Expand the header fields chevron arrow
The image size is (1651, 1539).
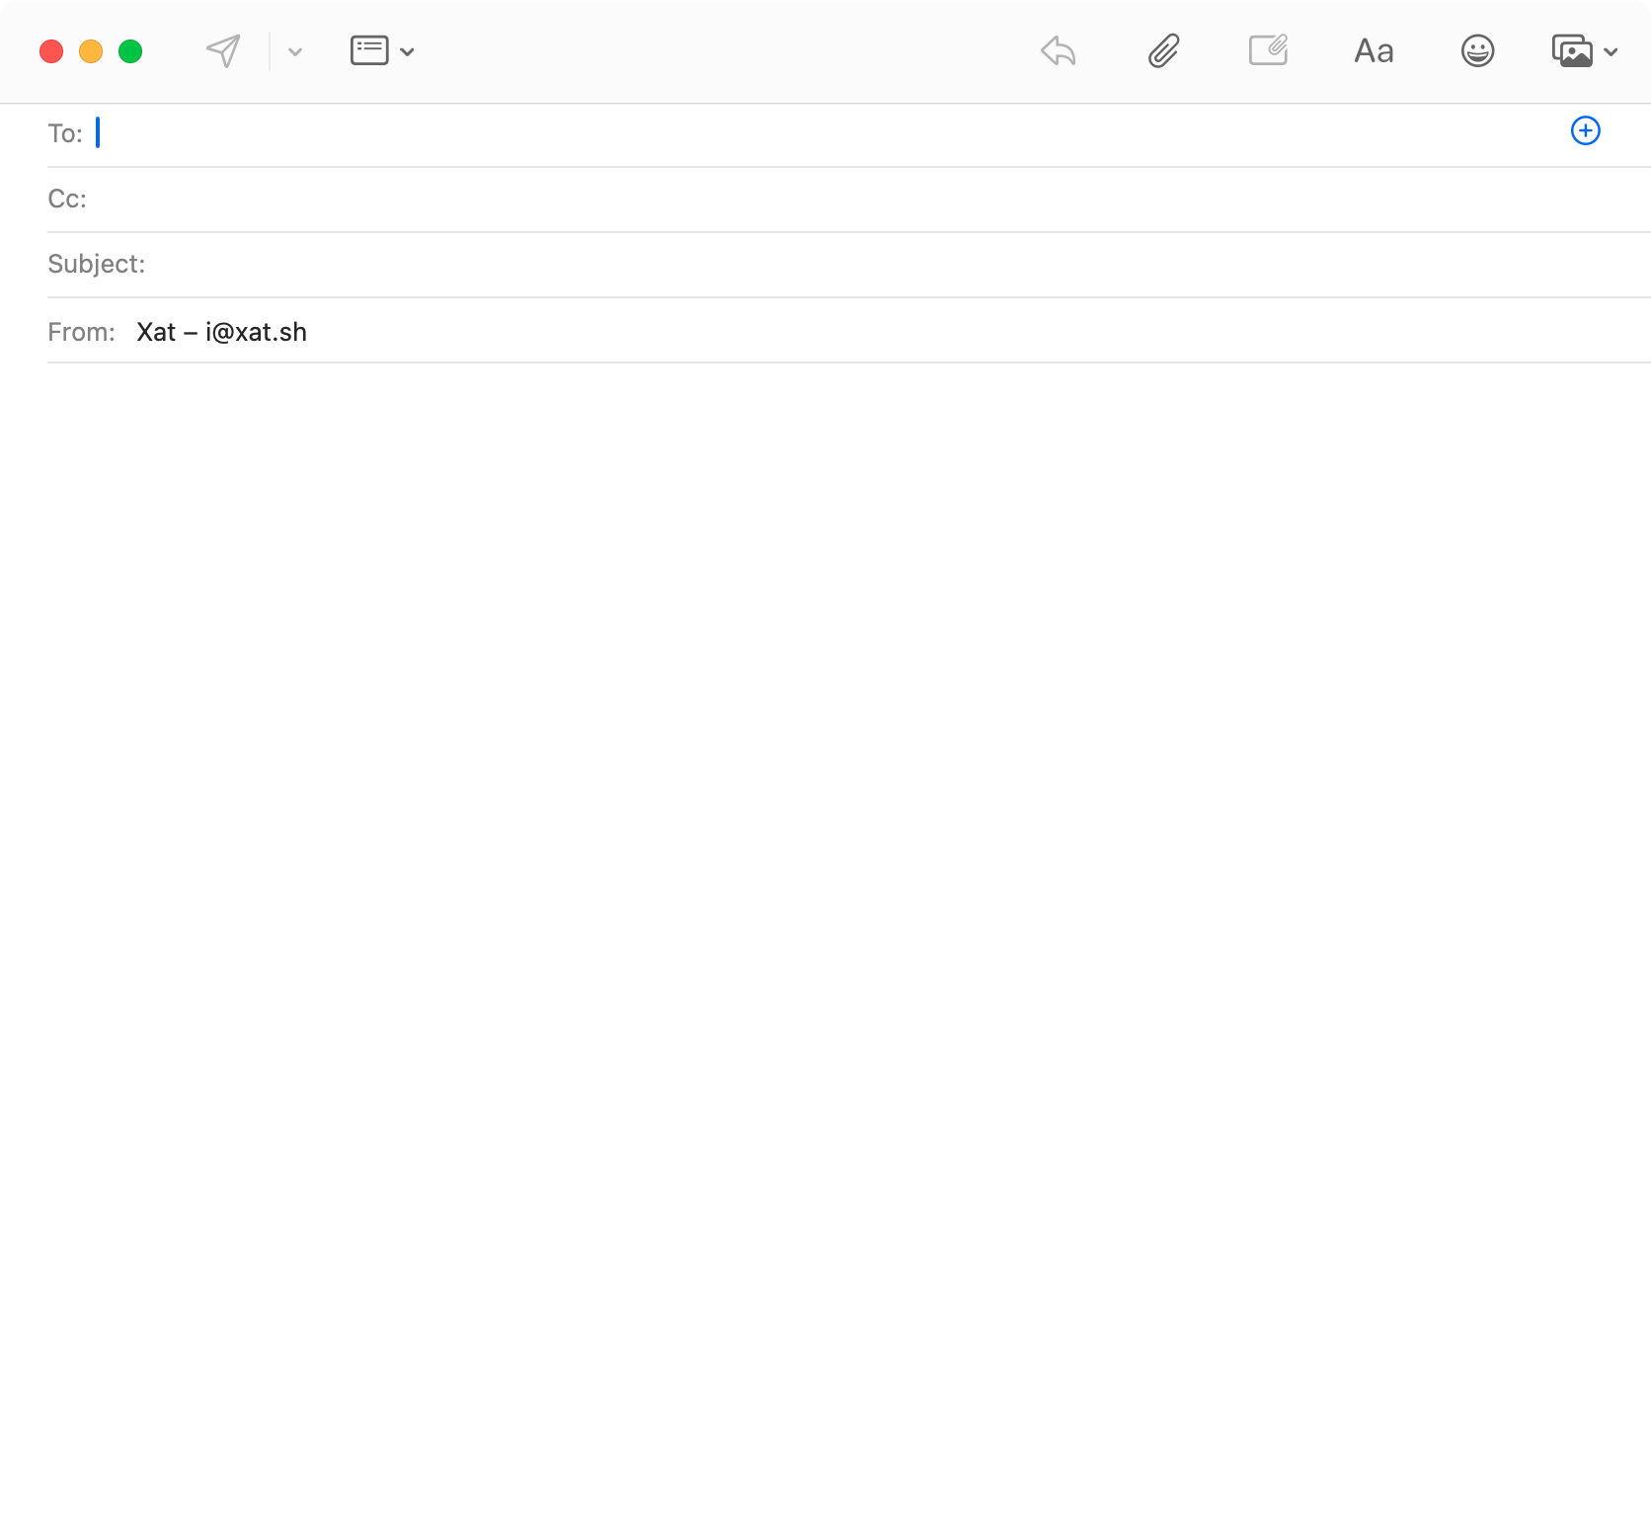[407, 52]
